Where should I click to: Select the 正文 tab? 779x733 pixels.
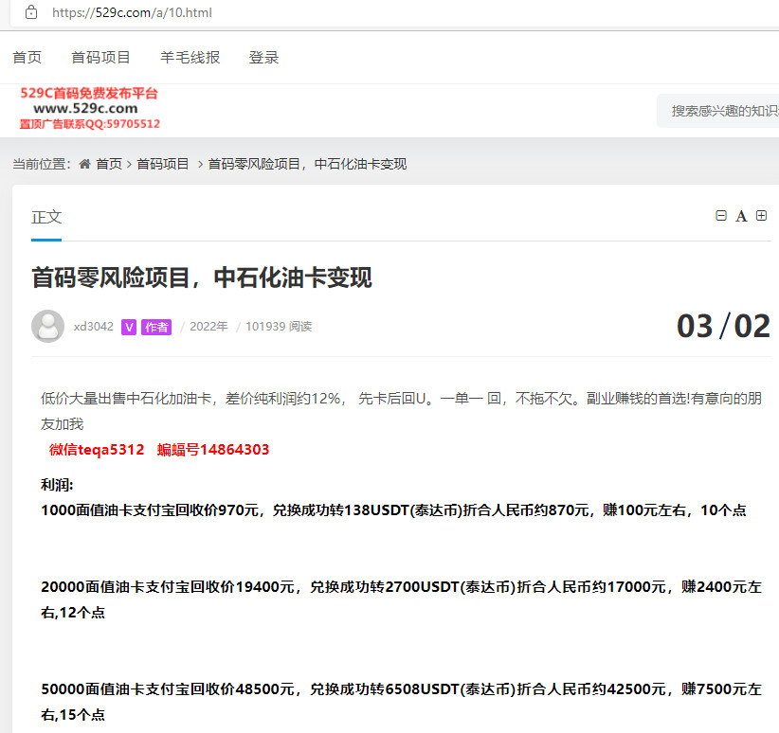coord(46,217)
